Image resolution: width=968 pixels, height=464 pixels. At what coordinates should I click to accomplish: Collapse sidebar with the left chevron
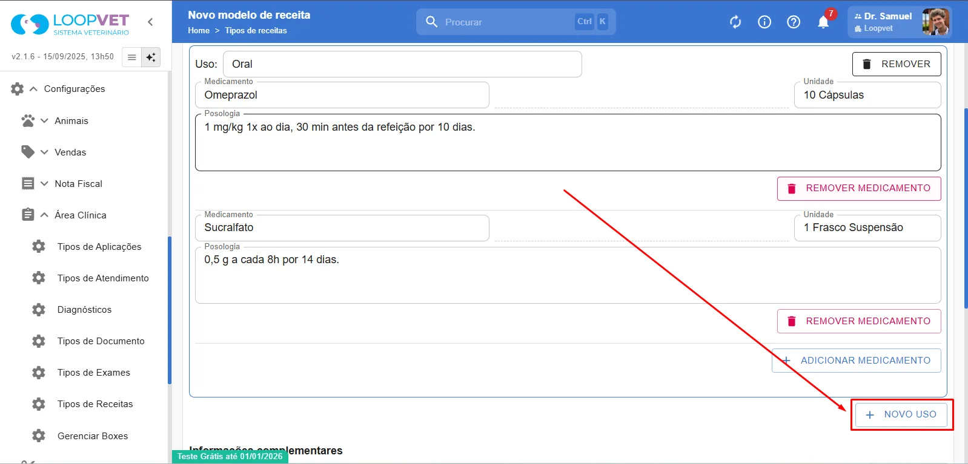tap(150, 22)
